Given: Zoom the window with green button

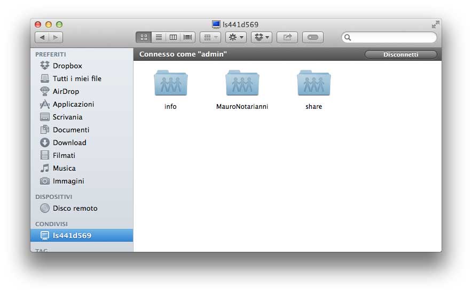Looking at the screenshot, I should click(59, 25).
